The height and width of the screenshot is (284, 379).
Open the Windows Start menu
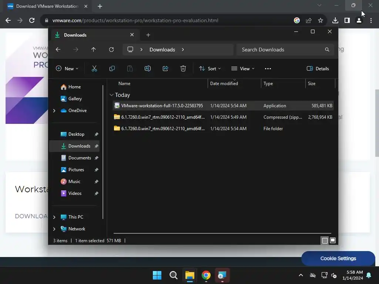click(157, 275)
